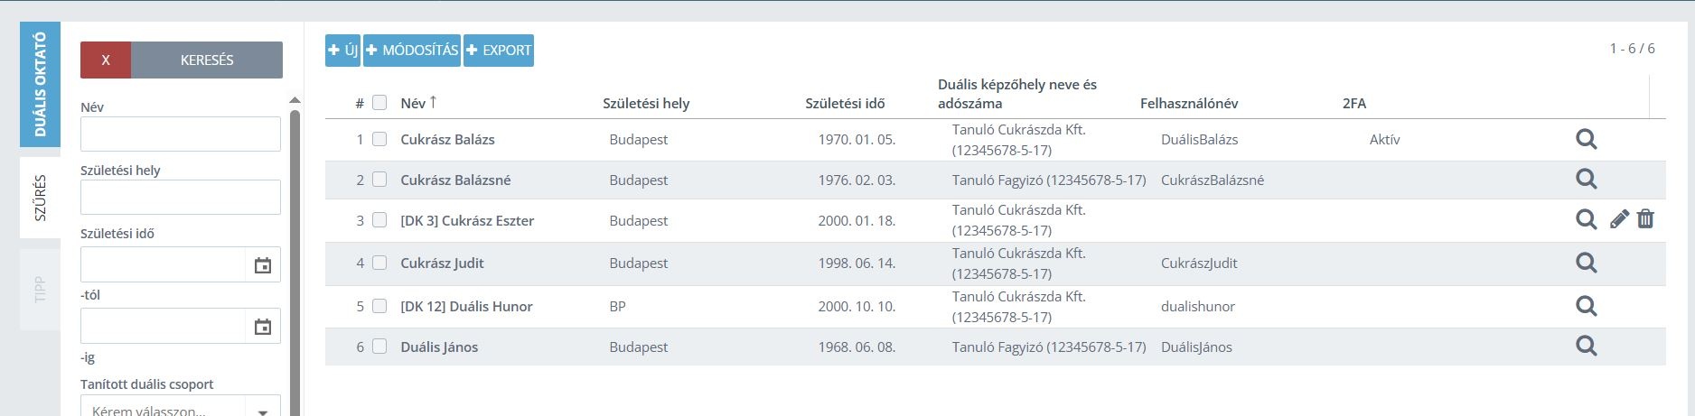1695x416 pixels.
Task: View Duális János details via magnifier
Action: 1586,347
